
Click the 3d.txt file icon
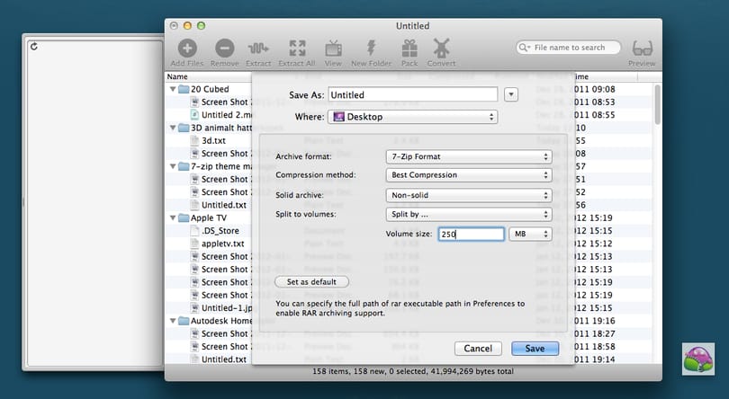195,140
